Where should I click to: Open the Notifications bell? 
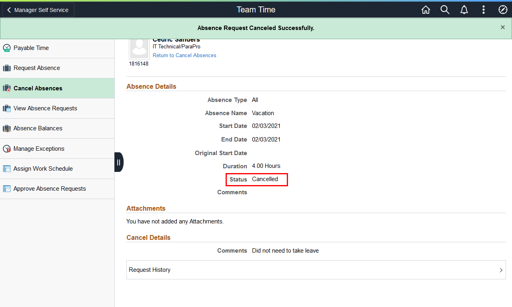pyautogui.click(x=464, y=10)
